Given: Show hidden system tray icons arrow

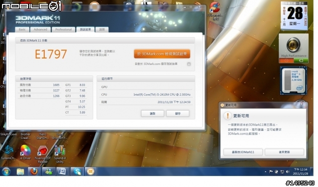Looking at the screenshot, I should [265, 172].
